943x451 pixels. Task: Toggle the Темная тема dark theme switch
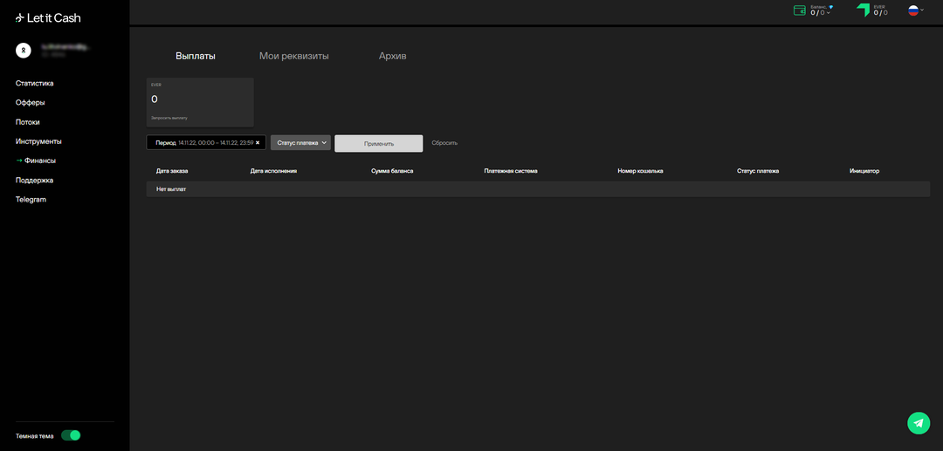(x=71, y=435)
